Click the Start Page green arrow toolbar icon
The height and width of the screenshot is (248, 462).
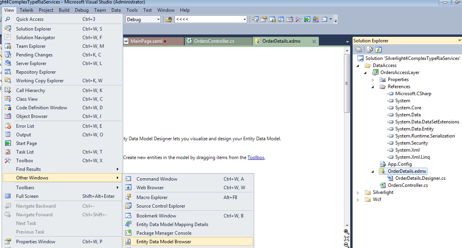click(x=307, y=20)
